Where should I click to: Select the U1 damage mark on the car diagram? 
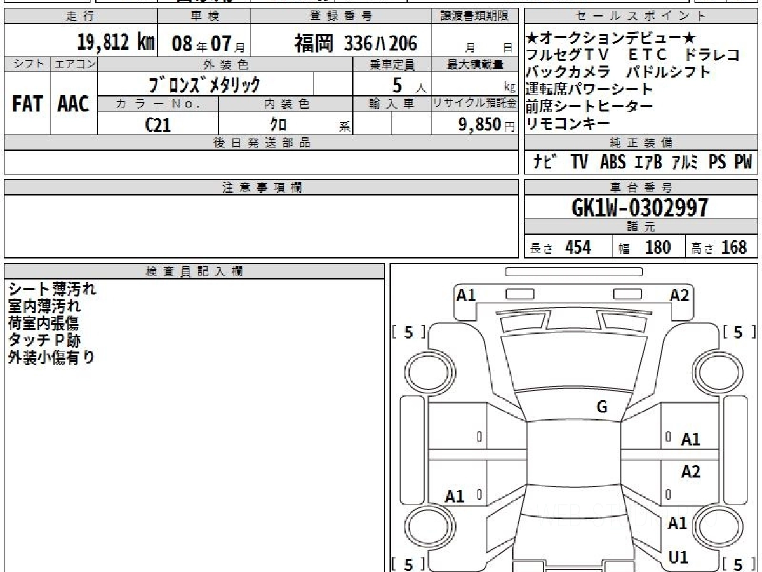[678, 557]
